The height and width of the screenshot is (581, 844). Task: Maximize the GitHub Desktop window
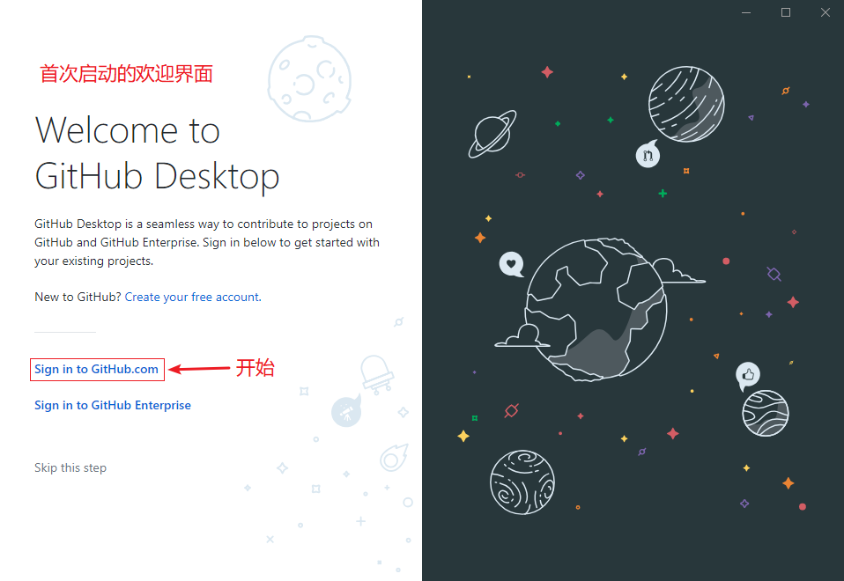786,12
